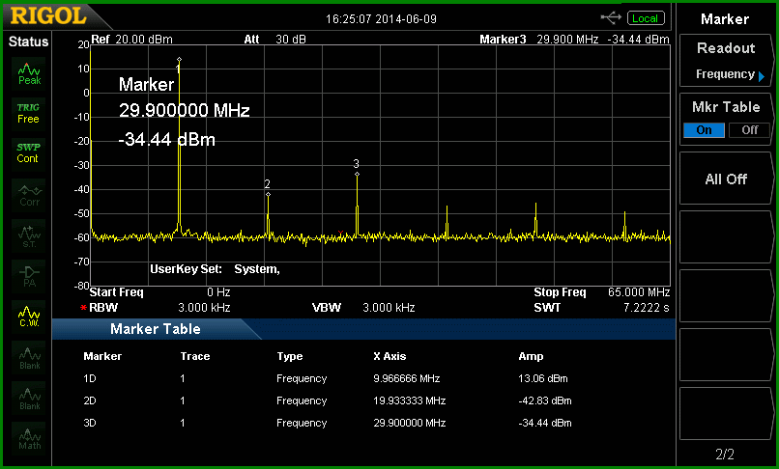Click the 13.06 dBm amplitude value
Viewport: 779px width, 469px height.
pos(542,378)
